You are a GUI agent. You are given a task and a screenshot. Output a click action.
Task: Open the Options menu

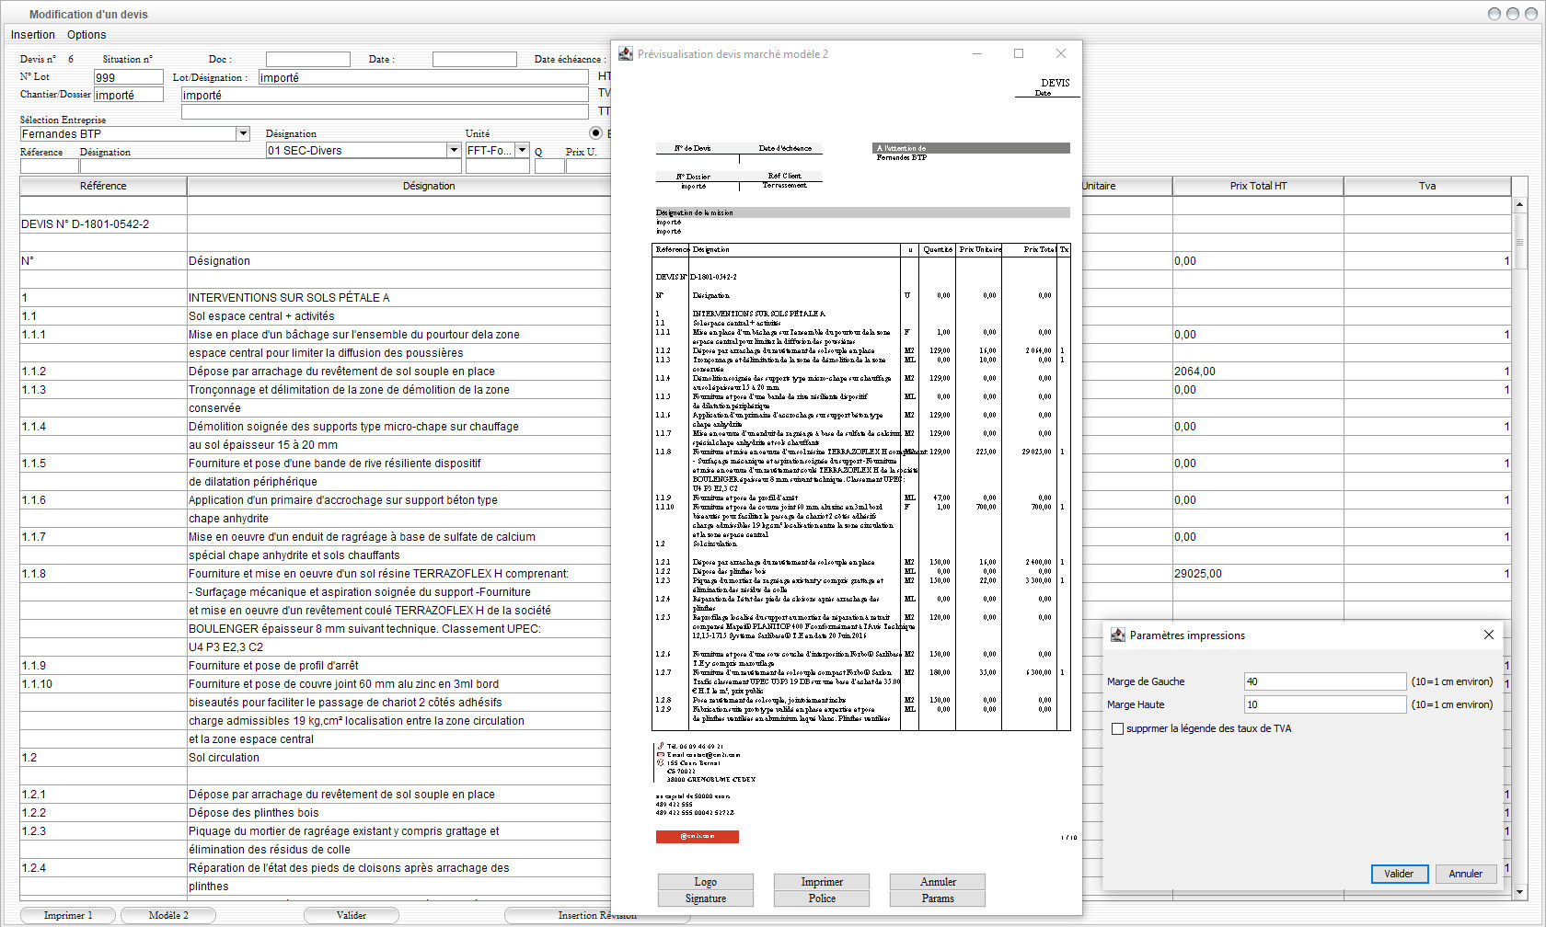coord(87,35)
